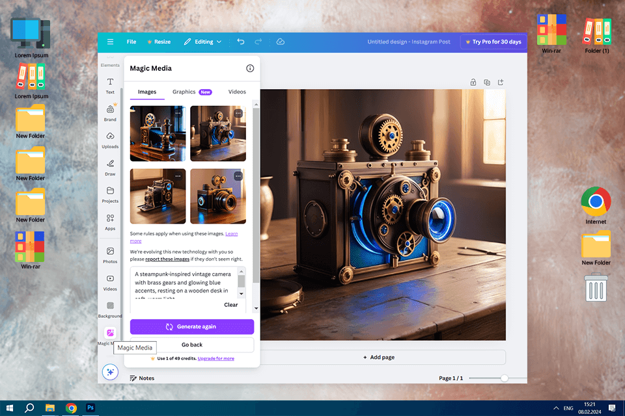625x416 pixels.
Task: Select the Folder (1) desktop icon
Action: coord(597,34)
